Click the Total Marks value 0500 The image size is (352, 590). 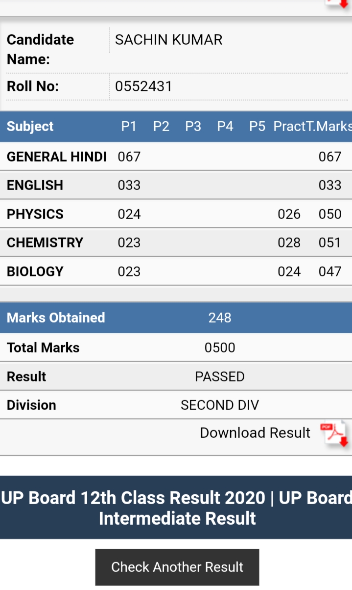220,348
